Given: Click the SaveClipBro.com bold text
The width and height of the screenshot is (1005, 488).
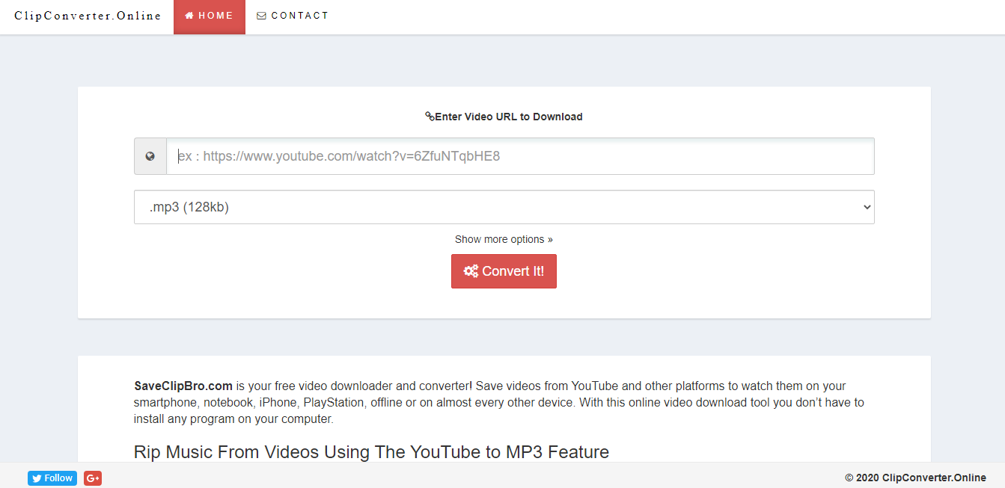Looking at the screenshot, I should (183, 386).
